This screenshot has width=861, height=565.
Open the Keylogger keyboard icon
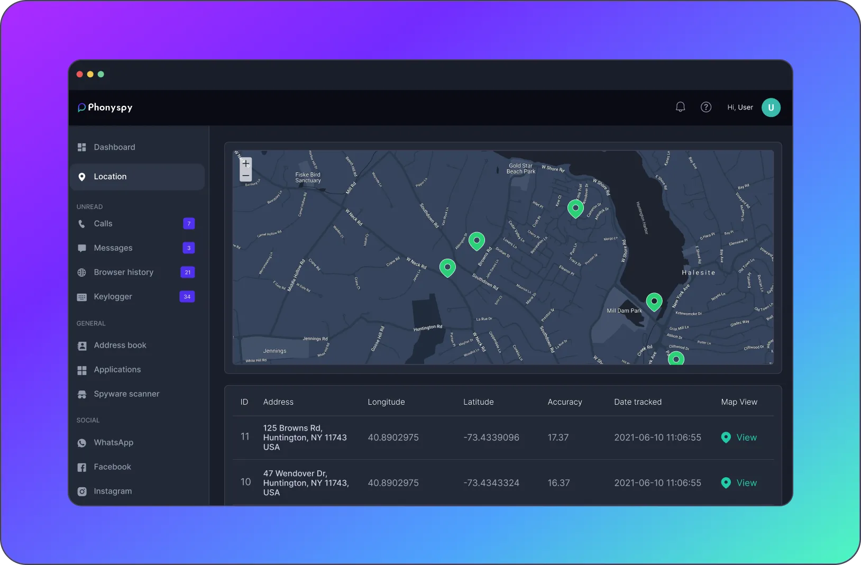pos(82,297)
